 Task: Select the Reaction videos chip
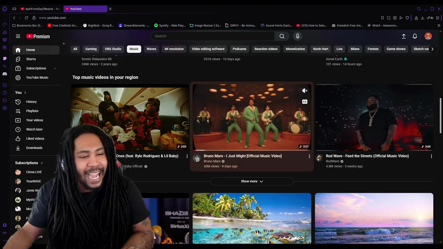pyautogui.click(x=266, y=49)
